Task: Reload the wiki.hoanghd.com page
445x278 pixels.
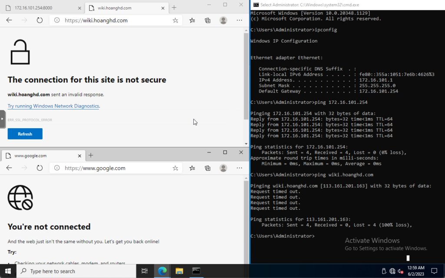Action: point(40,20)
